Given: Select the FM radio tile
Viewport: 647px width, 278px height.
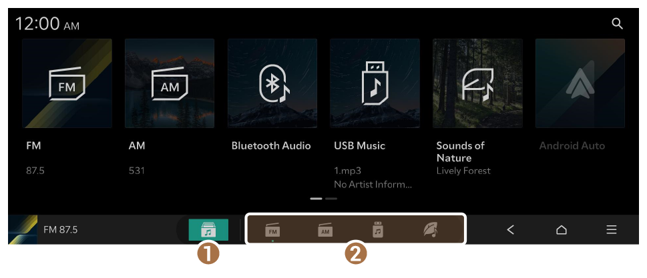Looking at the screenshot, I should pos(67,83).
